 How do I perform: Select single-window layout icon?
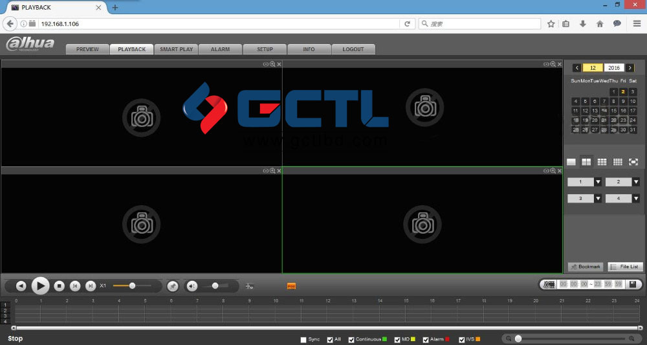coord(571,162)
